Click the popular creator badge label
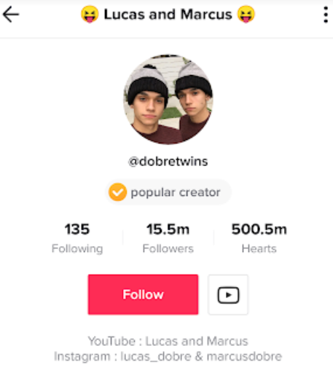The image size is (333, 370). (176, 192)
